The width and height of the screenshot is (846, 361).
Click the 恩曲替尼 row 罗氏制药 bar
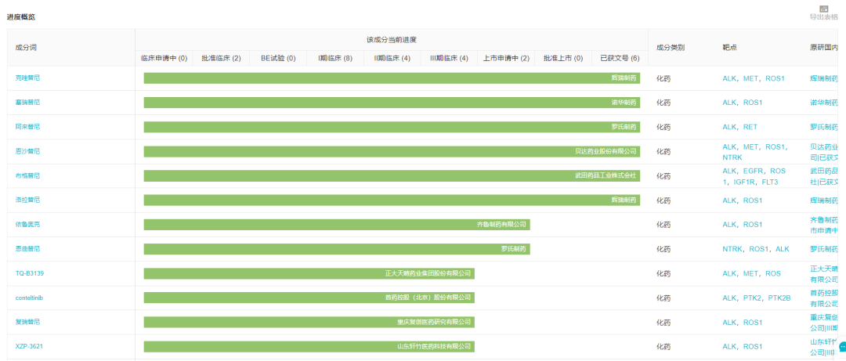(x=337, y=249)
